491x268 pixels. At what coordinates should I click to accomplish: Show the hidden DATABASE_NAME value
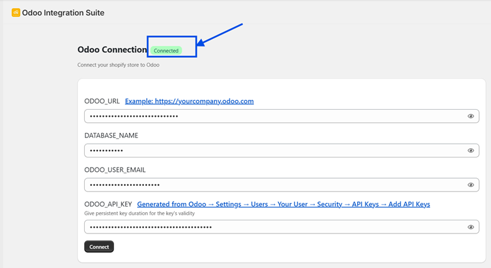[471, 151]
